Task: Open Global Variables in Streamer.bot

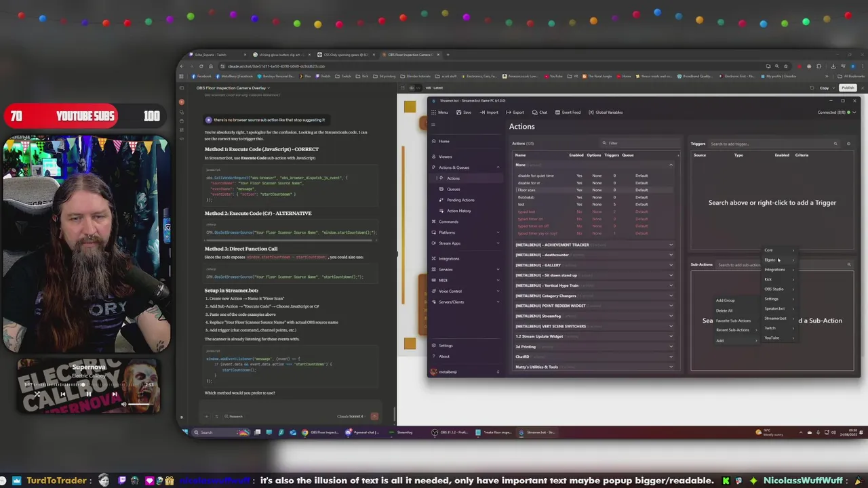Action: coord(606,113)
